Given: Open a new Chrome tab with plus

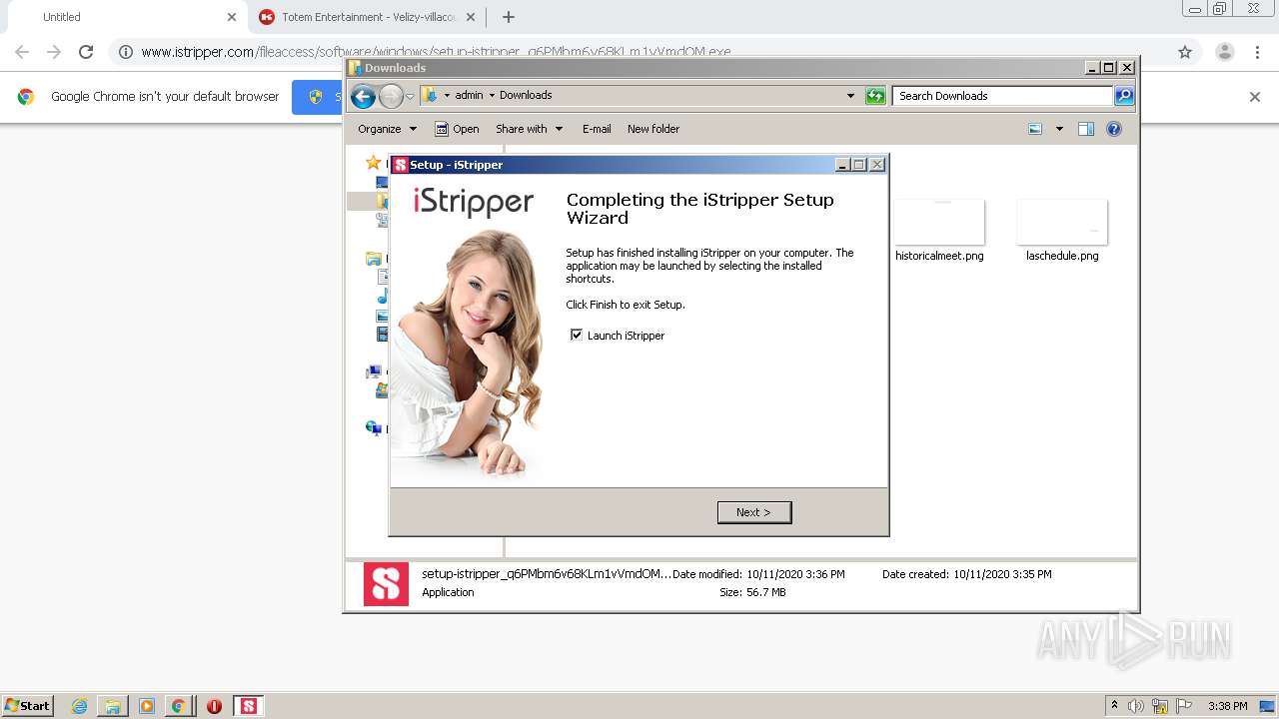Looking at the screenshot, I should [509, 17].
